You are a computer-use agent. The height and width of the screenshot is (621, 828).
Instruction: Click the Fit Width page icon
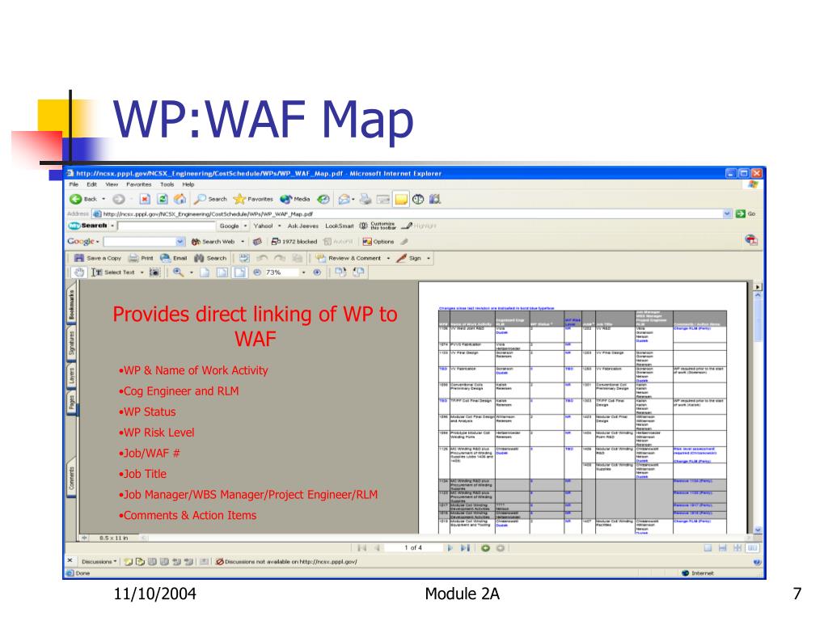[239, 272]
